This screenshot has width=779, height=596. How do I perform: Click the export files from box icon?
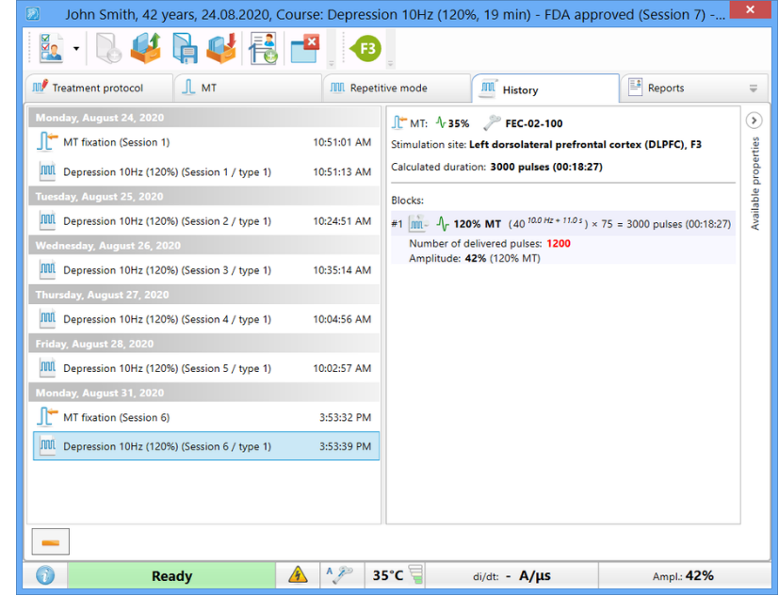145,48
